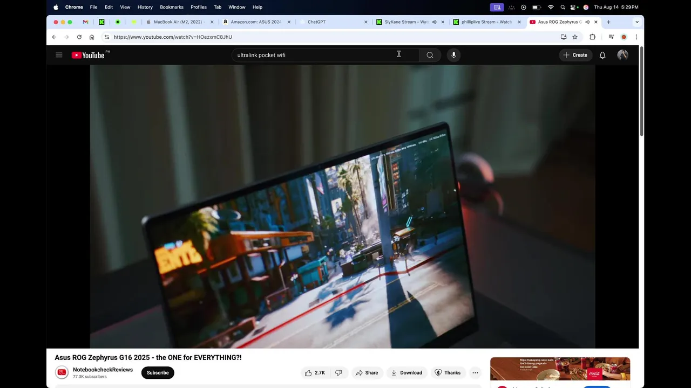Open the Profiles menu
Viewport: 691px width, 388px height.
(199, 7)
